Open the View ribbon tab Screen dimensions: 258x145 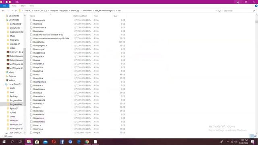click(32, 6)
